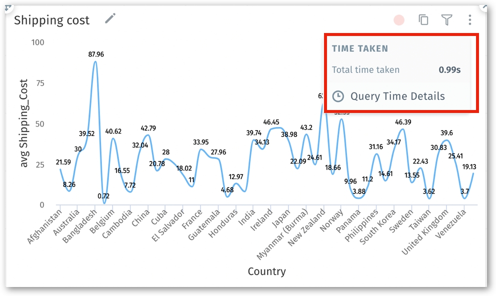Select the Venezuela x-axis label

pos(450,225)
